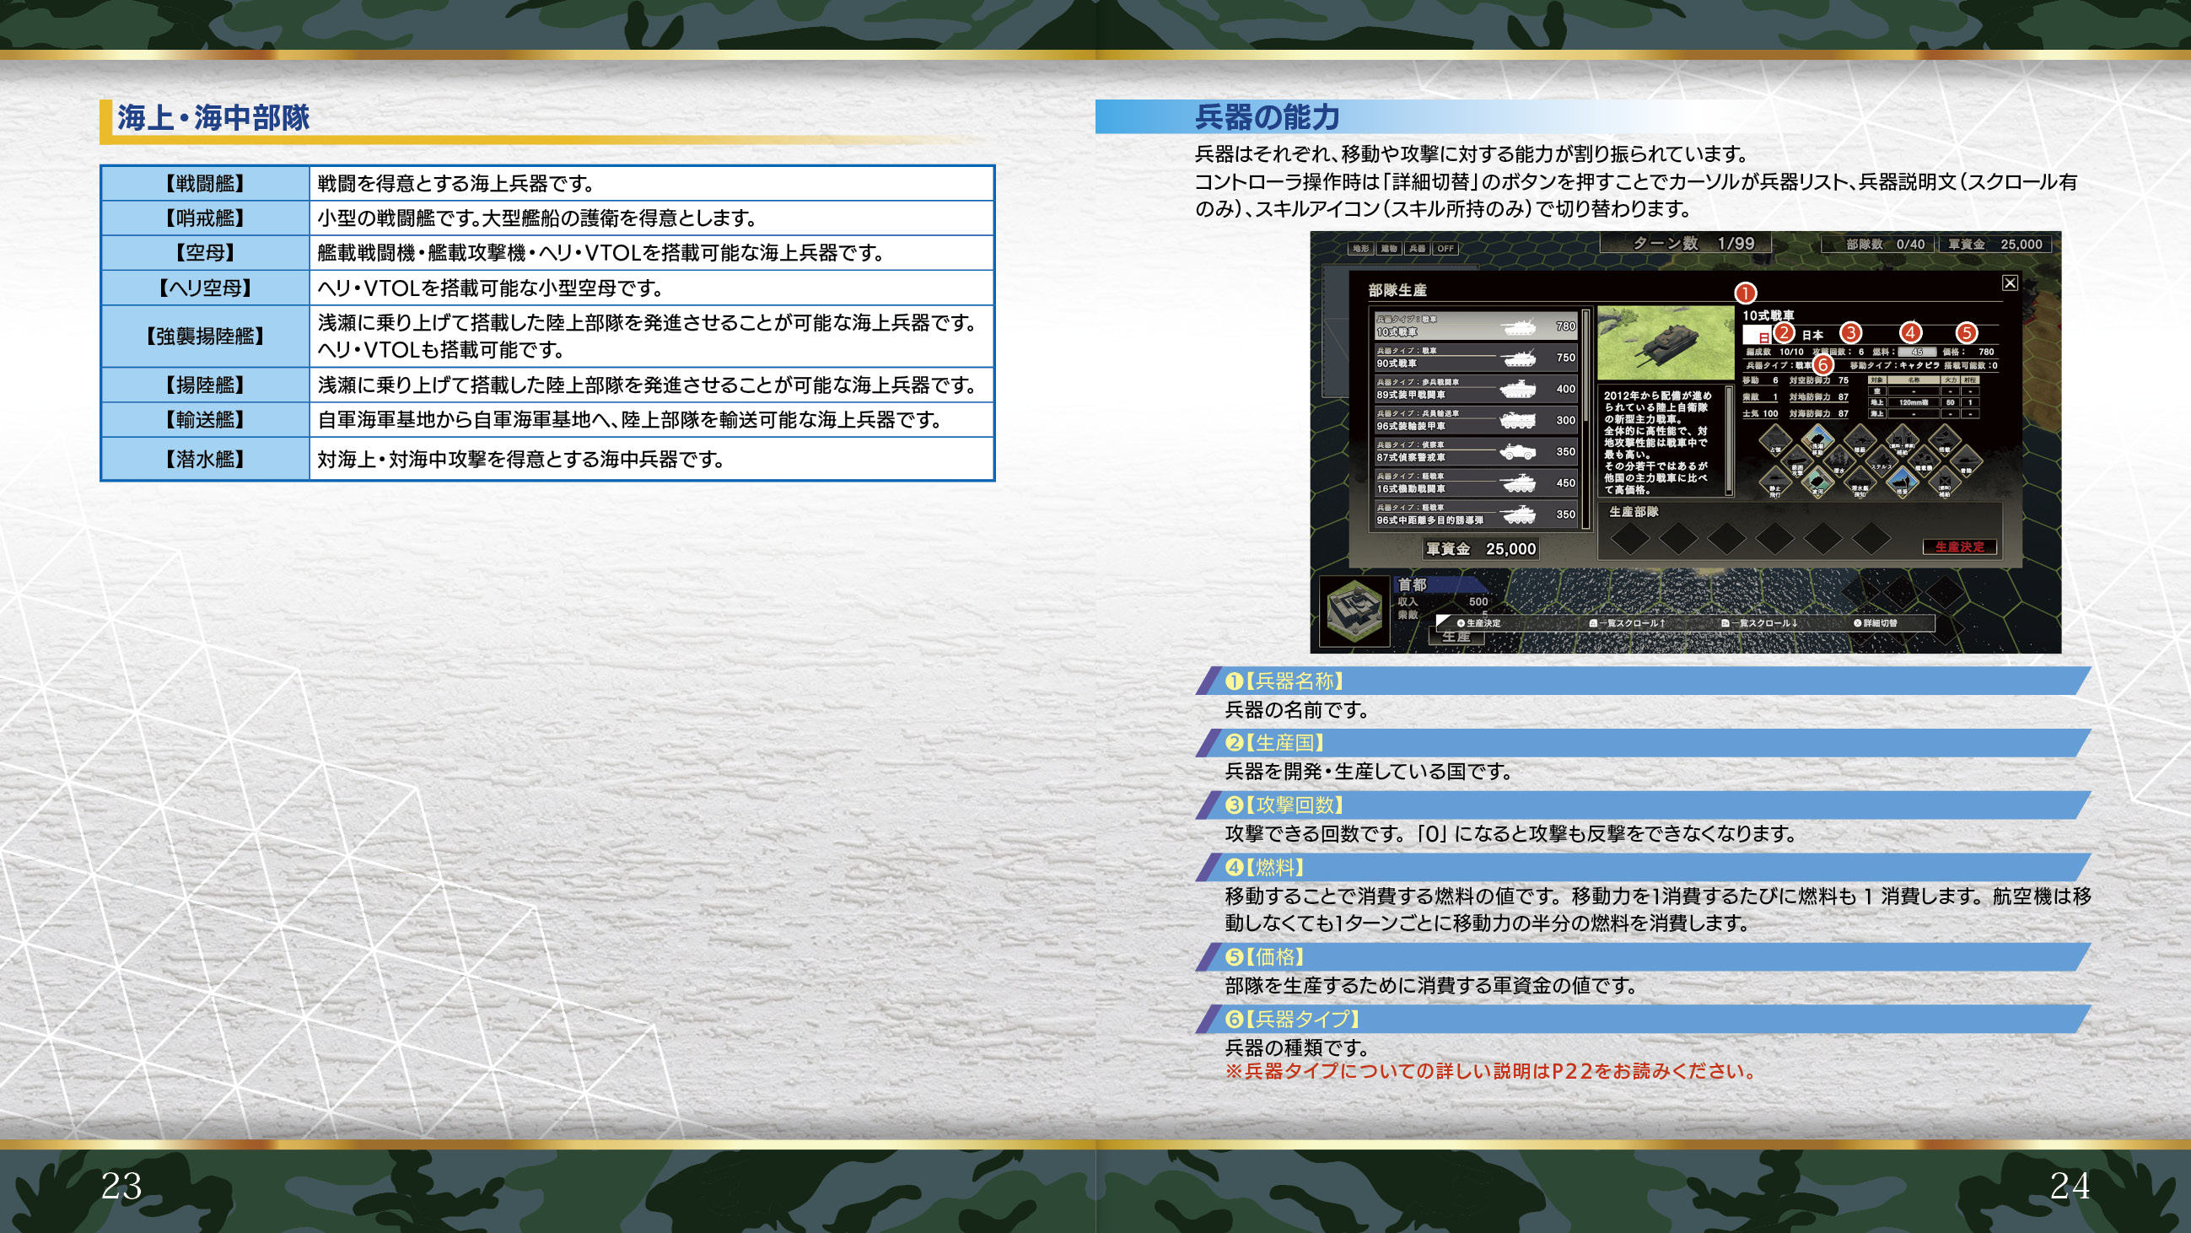Click the 10式戦車 preview image
The image size is (2191, 1233).
[1665, 342]
